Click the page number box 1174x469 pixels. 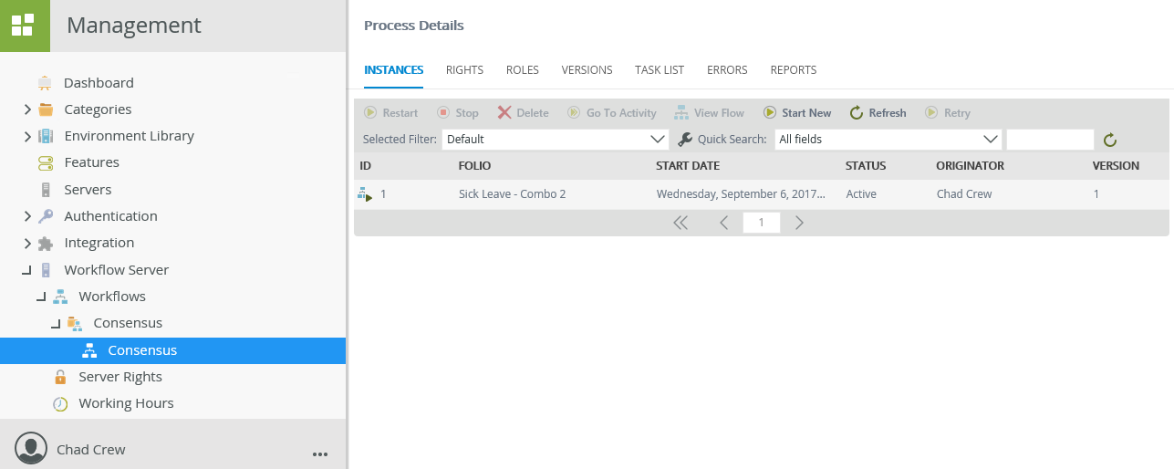[762, 223]
